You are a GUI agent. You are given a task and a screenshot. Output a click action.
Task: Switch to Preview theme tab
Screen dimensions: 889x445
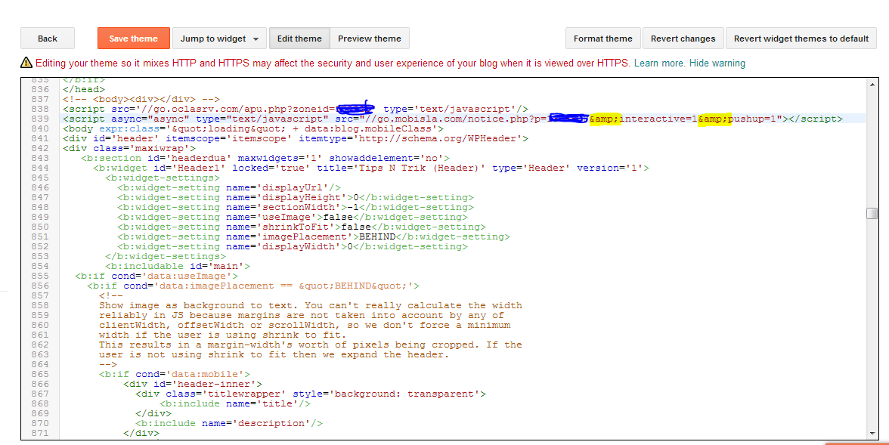click(370, 39)
